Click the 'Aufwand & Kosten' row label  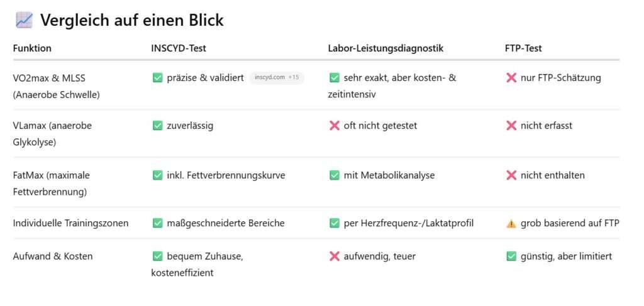point(53,256)
